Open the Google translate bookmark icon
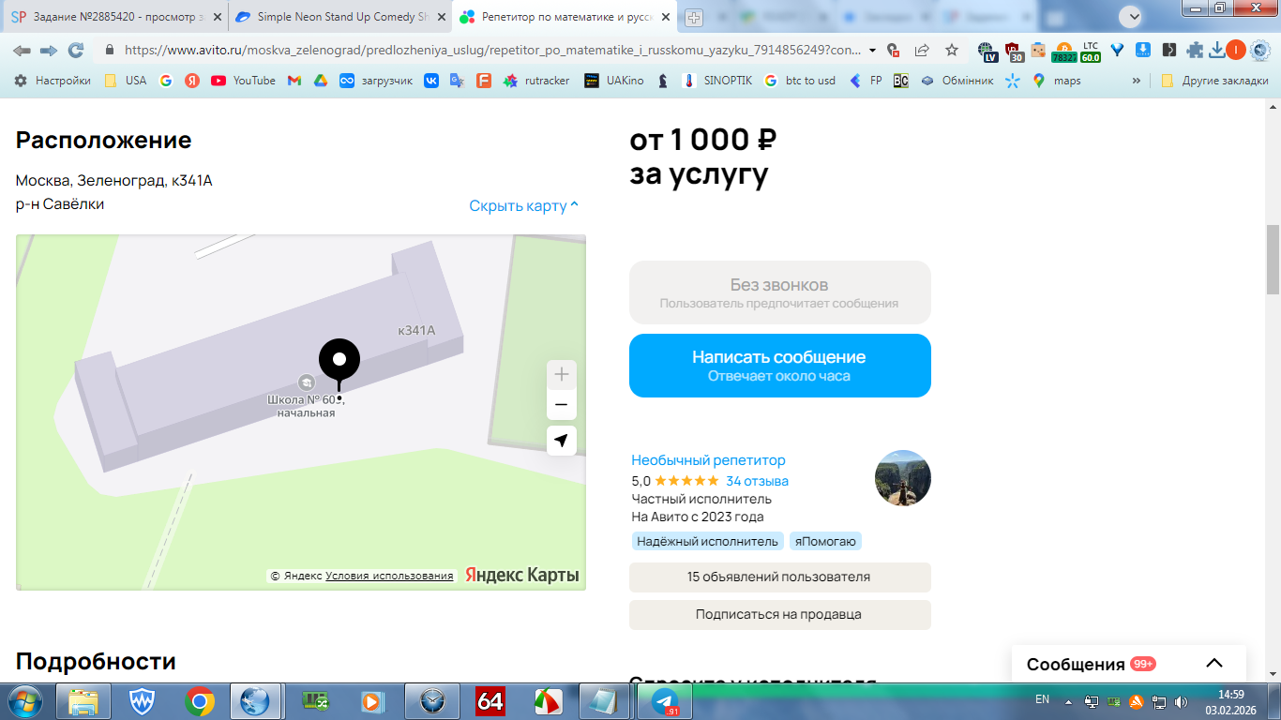The image size is (1281, 720). click(x=457, y=81)
